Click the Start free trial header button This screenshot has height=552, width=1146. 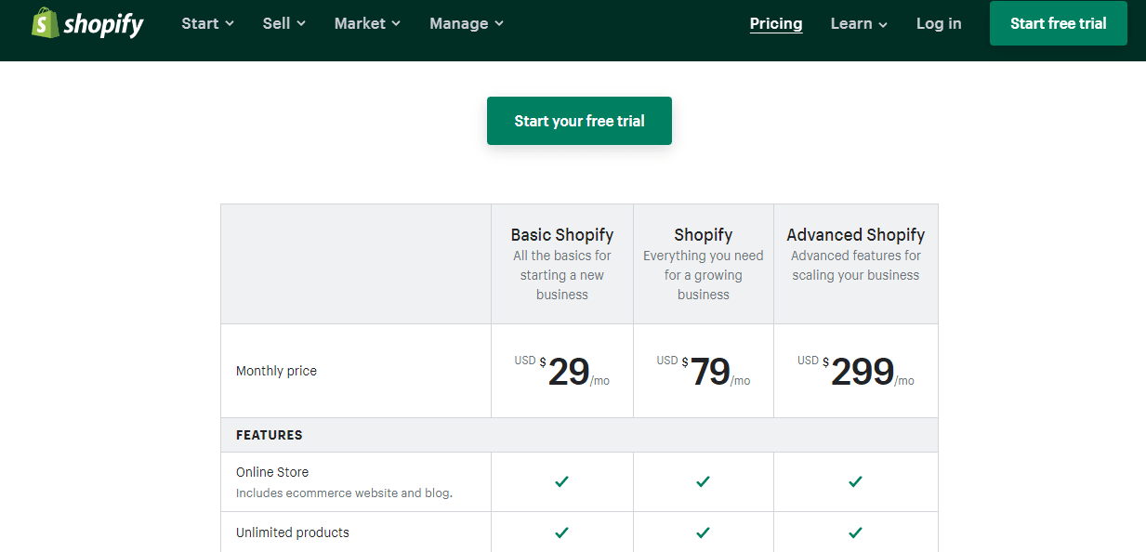[x=1059, y=23]
